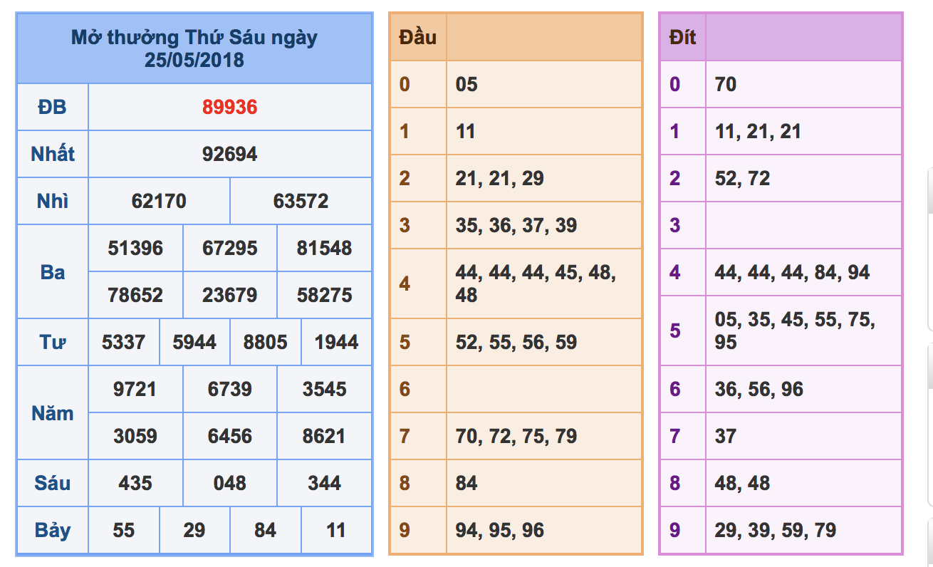Viewport: 933px width, 567px height.
Task: Select second prize number 63572
Action: click(x=301, y=202)
